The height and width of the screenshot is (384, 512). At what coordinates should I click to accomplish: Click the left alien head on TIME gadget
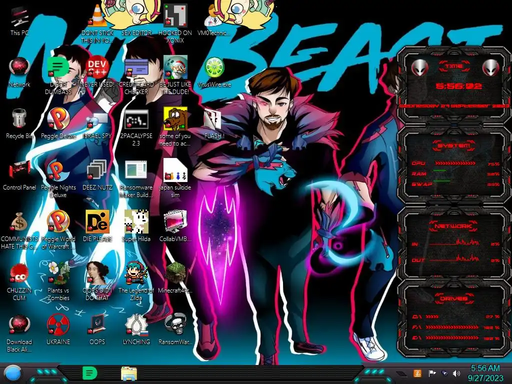point(419,68)
